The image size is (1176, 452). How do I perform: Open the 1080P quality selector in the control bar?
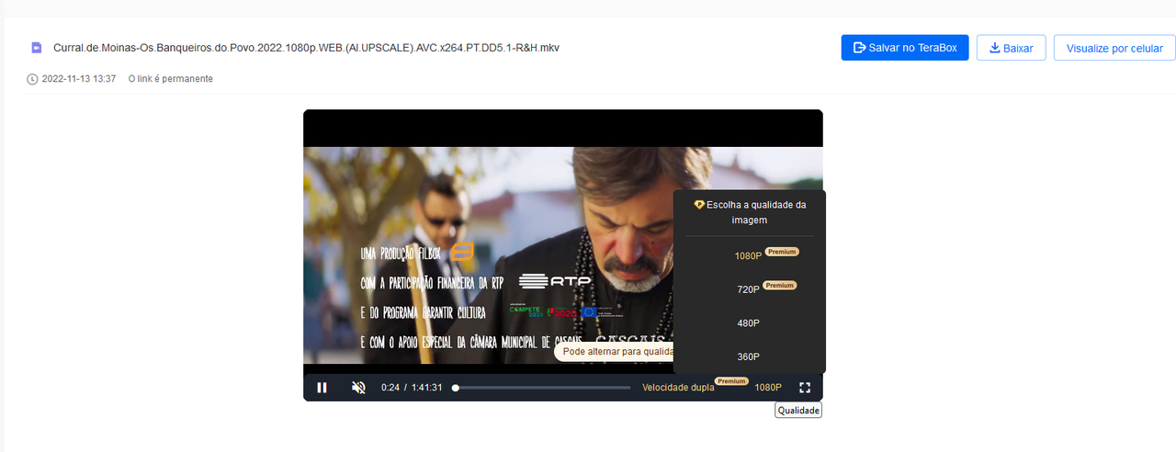(x=768, y=388)
